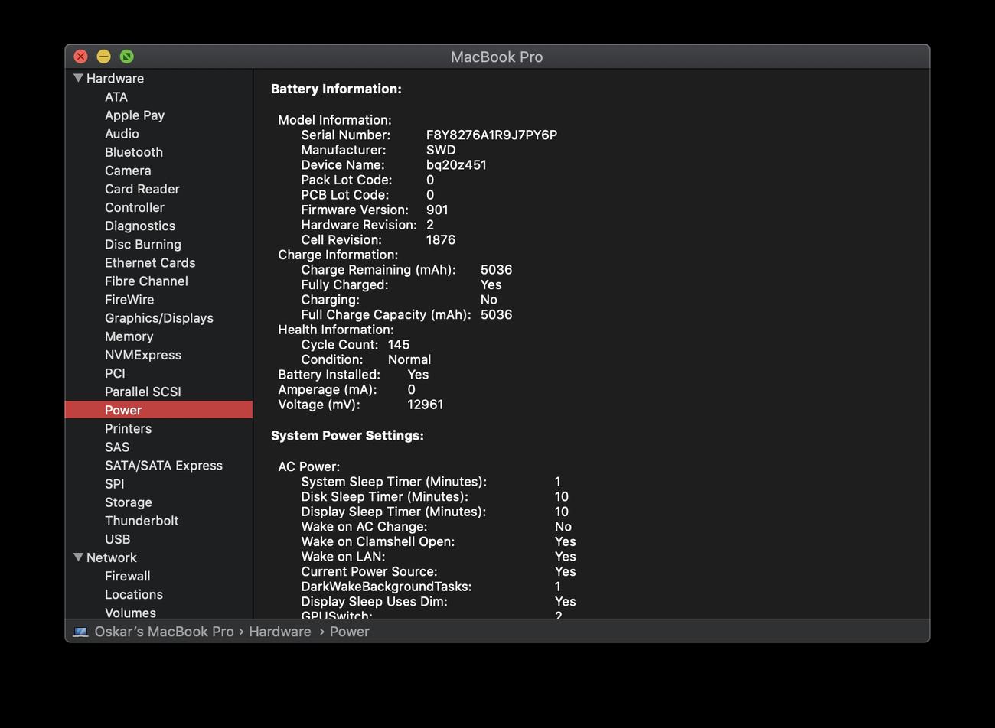Close the MacBook Pro window
Viewport: 995px width, 728px height.
(80, 57)
